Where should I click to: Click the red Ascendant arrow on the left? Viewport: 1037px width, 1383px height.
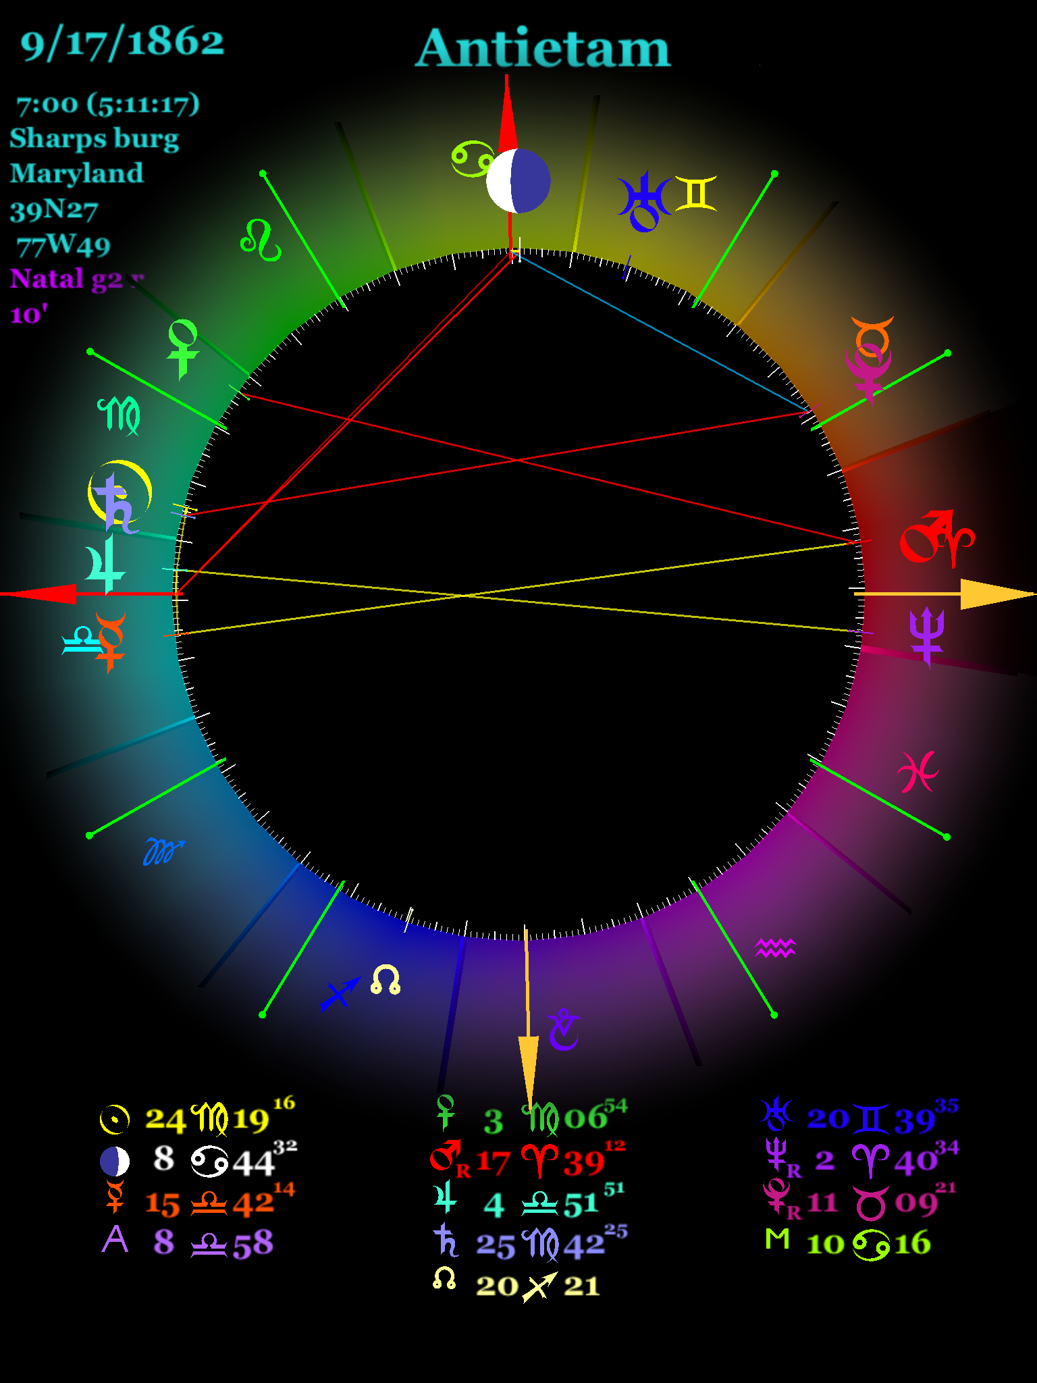(41, 594)
